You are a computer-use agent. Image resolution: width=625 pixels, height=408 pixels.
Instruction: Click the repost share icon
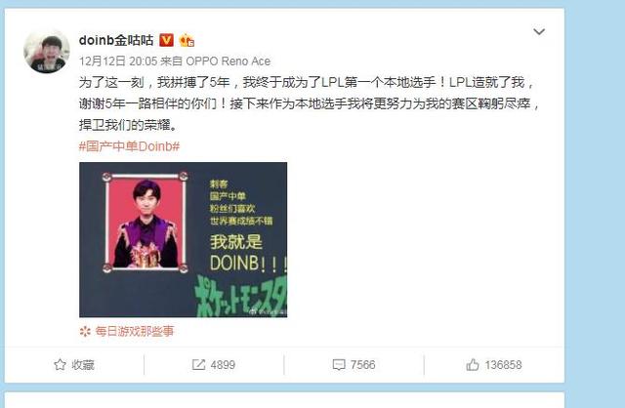tap(198, 365)
